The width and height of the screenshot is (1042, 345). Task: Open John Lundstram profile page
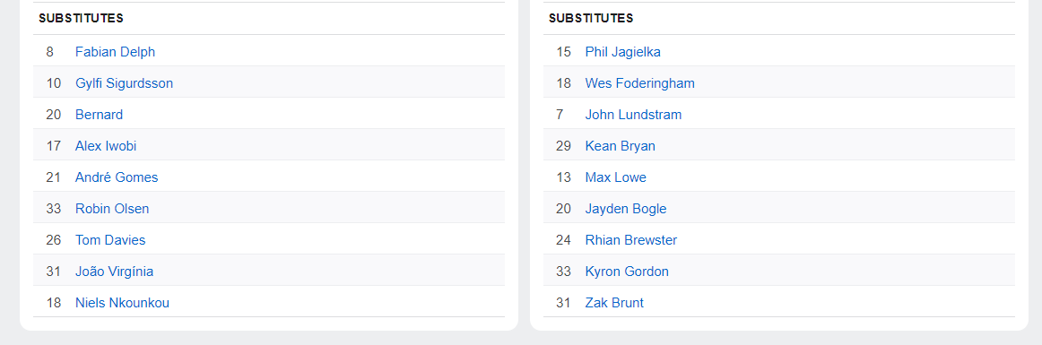[x=633, y=114]
